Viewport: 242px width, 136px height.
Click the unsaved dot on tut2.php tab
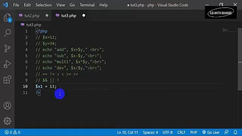pyautogui.click(x=47, y=15)
